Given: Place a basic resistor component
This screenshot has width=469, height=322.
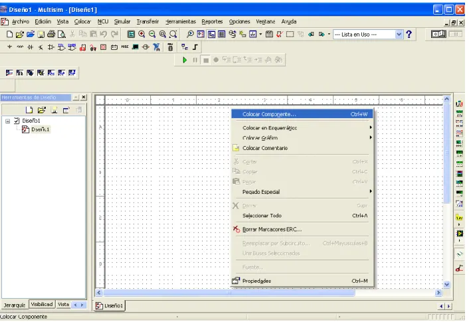Looking at the screenshot, I should tap(20, 47).
